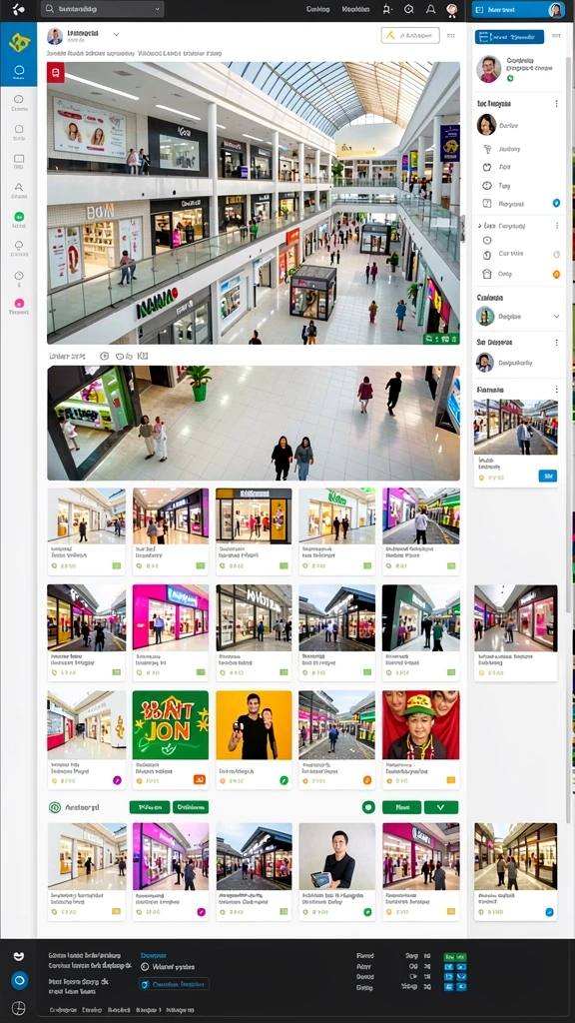Viewport: 575px width, 1023px height.
Task: Open the wide mall floor panorama image
Action: click(x=253, y=423)
